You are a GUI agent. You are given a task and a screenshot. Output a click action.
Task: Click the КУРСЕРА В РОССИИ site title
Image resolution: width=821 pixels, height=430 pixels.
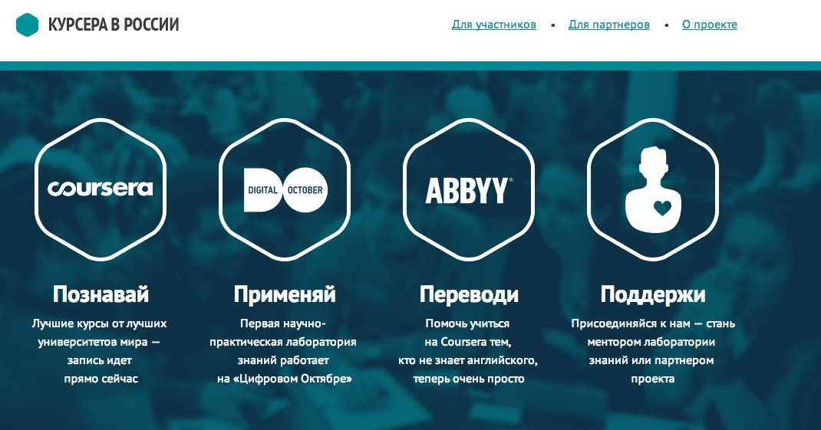pyautogui.click(x=114, y=25)
